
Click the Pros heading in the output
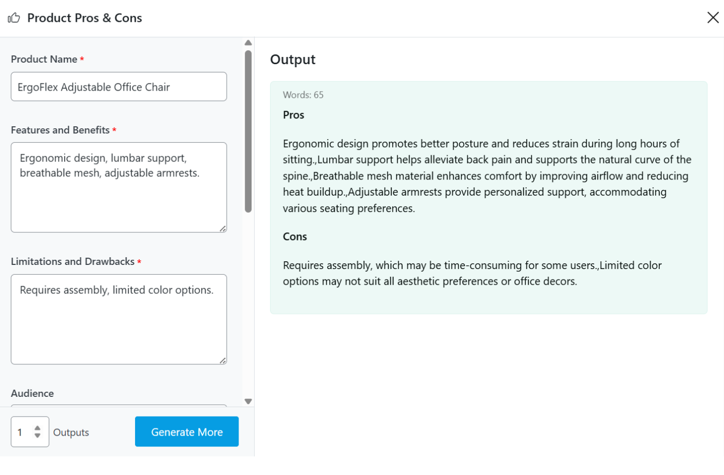(293, 115)
